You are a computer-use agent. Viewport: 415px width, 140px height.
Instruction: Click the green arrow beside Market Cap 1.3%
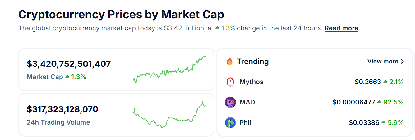67,77
